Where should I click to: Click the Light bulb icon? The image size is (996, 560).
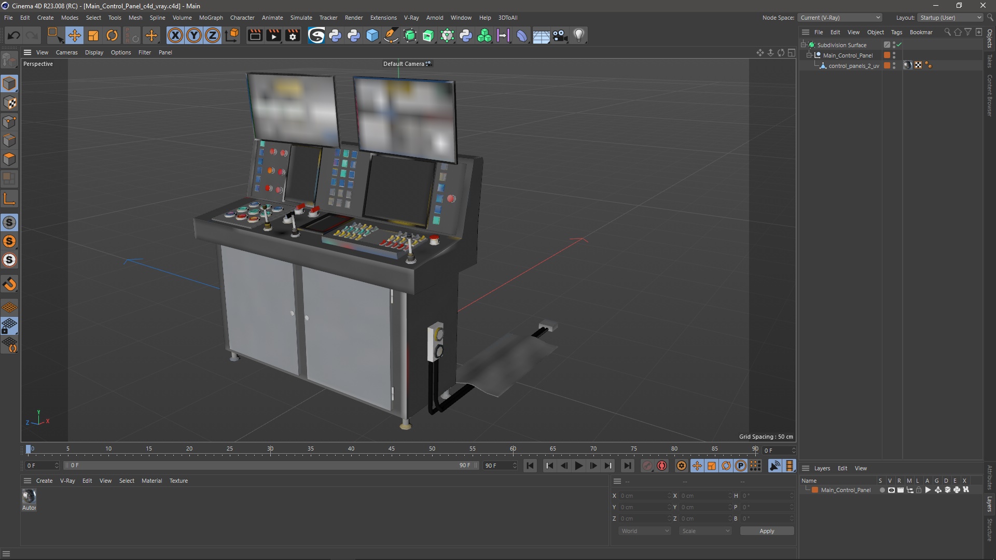(578, 35)
